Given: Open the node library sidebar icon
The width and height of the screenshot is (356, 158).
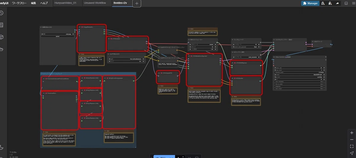Looking at the screenshot, I should click(x=1, y=25).
